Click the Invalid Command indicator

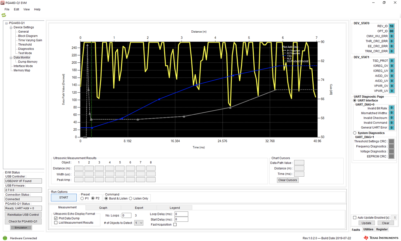392,123
